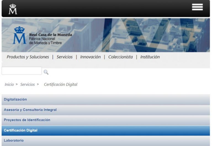The image size is (212, 146).
Task: Open the Productos y Soluciones menu
Action: [28, 57]
